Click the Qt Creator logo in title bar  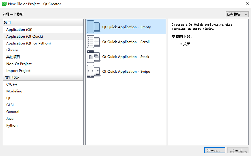(x=4, y=4)
